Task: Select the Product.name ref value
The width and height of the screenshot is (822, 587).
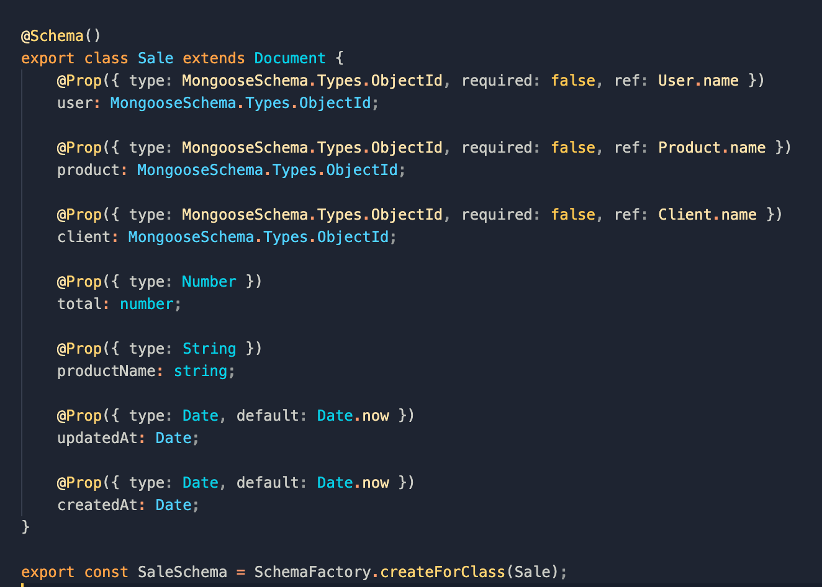Action: [711, 147]
